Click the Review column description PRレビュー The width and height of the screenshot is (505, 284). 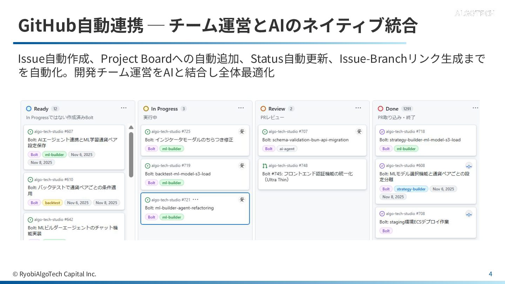coord(272,117)
